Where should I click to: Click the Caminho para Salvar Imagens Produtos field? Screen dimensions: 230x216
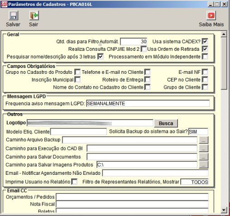(x=147, y=165)
